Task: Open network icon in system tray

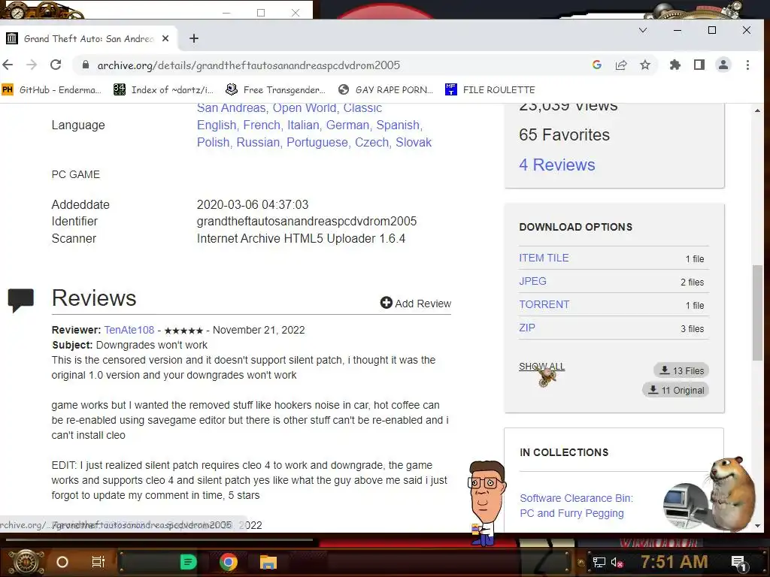Action: coord(599,562)
